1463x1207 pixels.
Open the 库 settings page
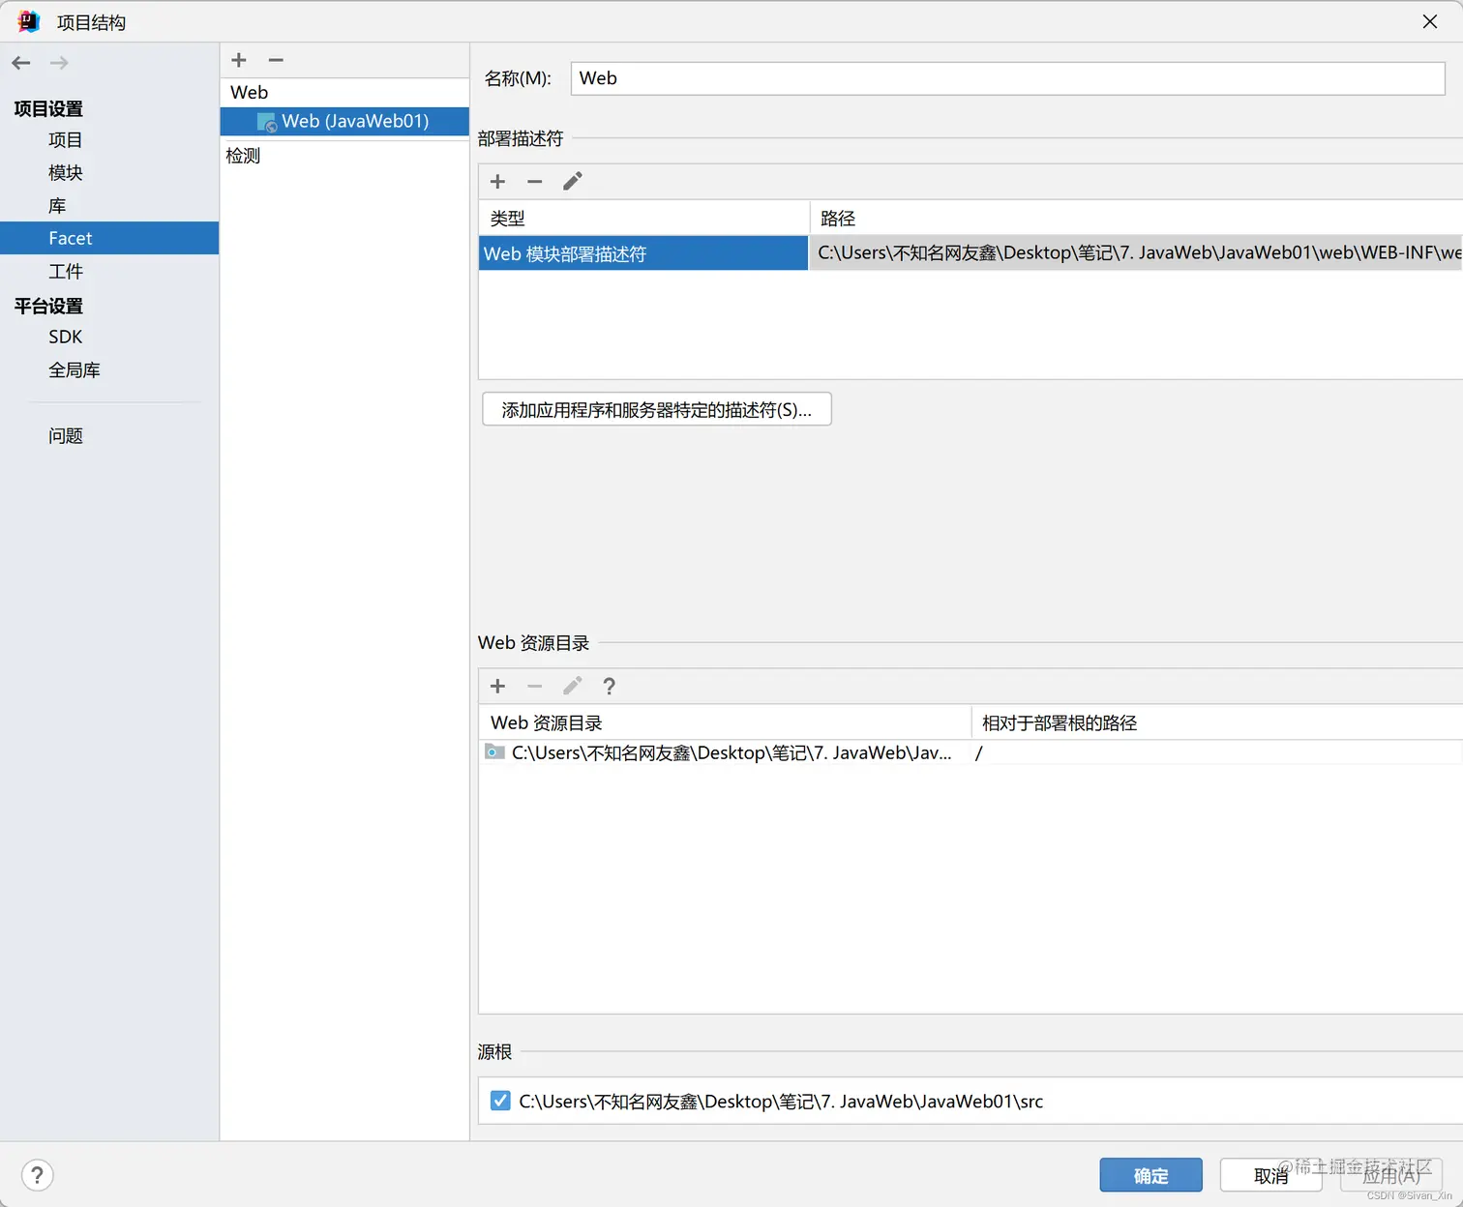57,206
